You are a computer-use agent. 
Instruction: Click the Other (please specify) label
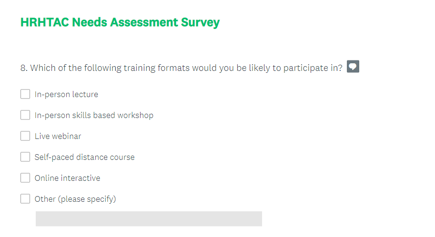[75, 199]
